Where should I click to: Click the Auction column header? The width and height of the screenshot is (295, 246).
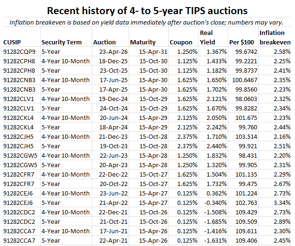tap(104, 42)
